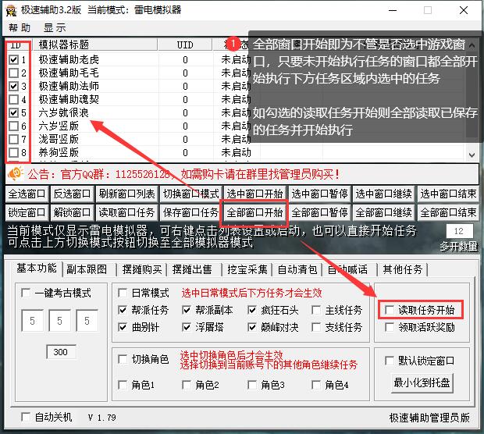This screenshot has width=484, height=434.
Task: Check the 角色3 checkbox
Action: (x=252, y=385)
